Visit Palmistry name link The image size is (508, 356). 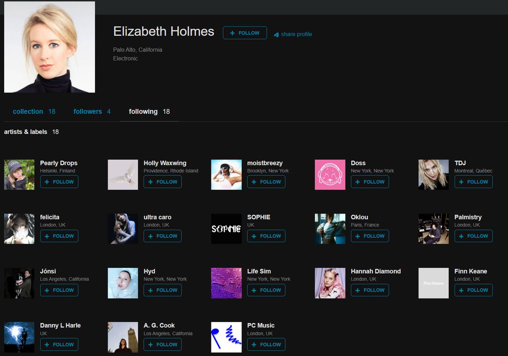(468, 217)
